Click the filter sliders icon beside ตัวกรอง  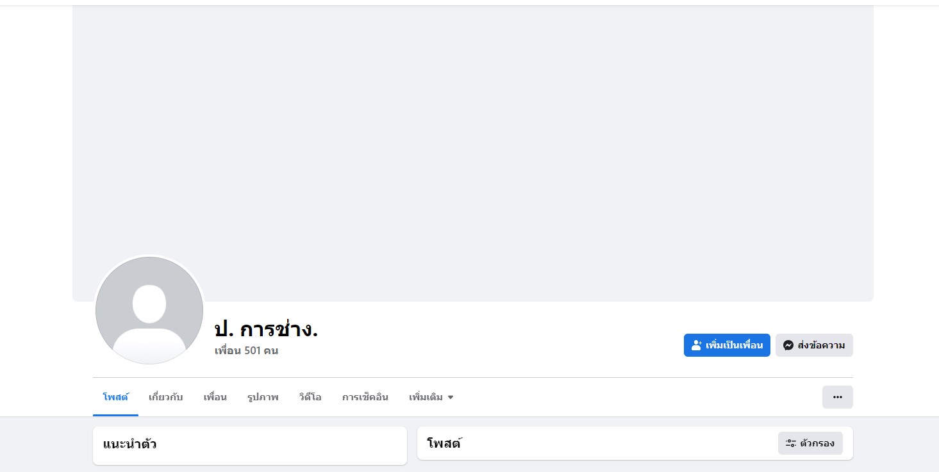[x=791, y=443]
